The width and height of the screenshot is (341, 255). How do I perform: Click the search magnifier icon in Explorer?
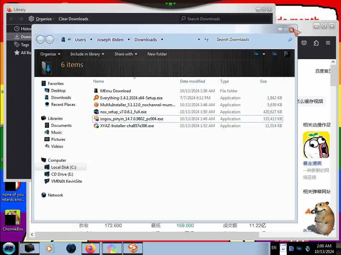(290, 40)
